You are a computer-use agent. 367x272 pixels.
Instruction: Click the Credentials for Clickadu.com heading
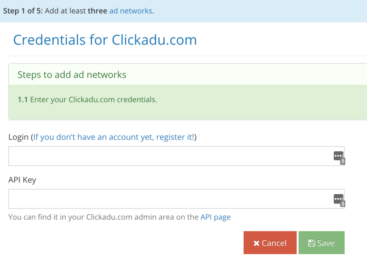[x=105, y=40]
